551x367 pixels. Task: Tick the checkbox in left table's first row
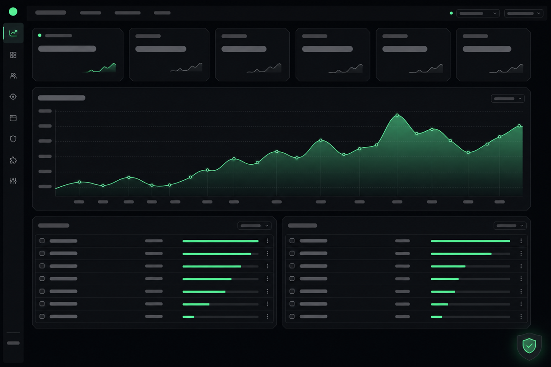coord(42,241)
